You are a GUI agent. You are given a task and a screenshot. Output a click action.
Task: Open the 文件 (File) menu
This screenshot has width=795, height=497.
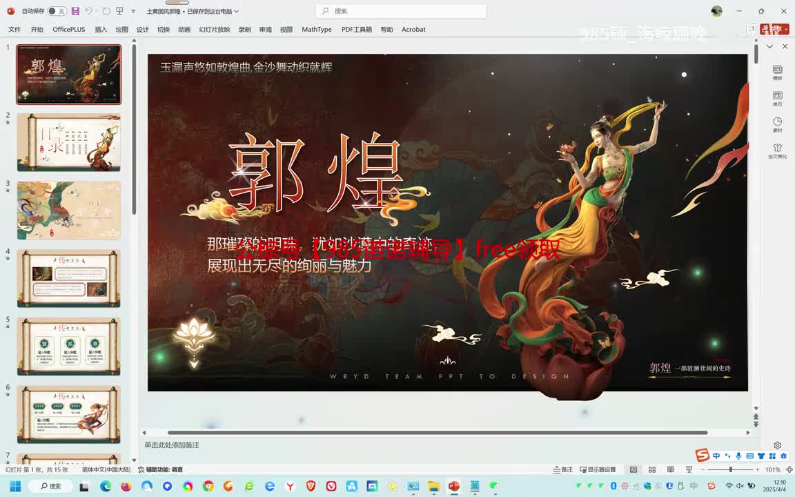pyautogui.click(x=14, y=30)
